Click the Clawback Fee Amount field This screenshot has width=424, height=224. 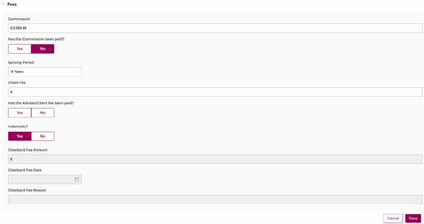click(215, 159)
